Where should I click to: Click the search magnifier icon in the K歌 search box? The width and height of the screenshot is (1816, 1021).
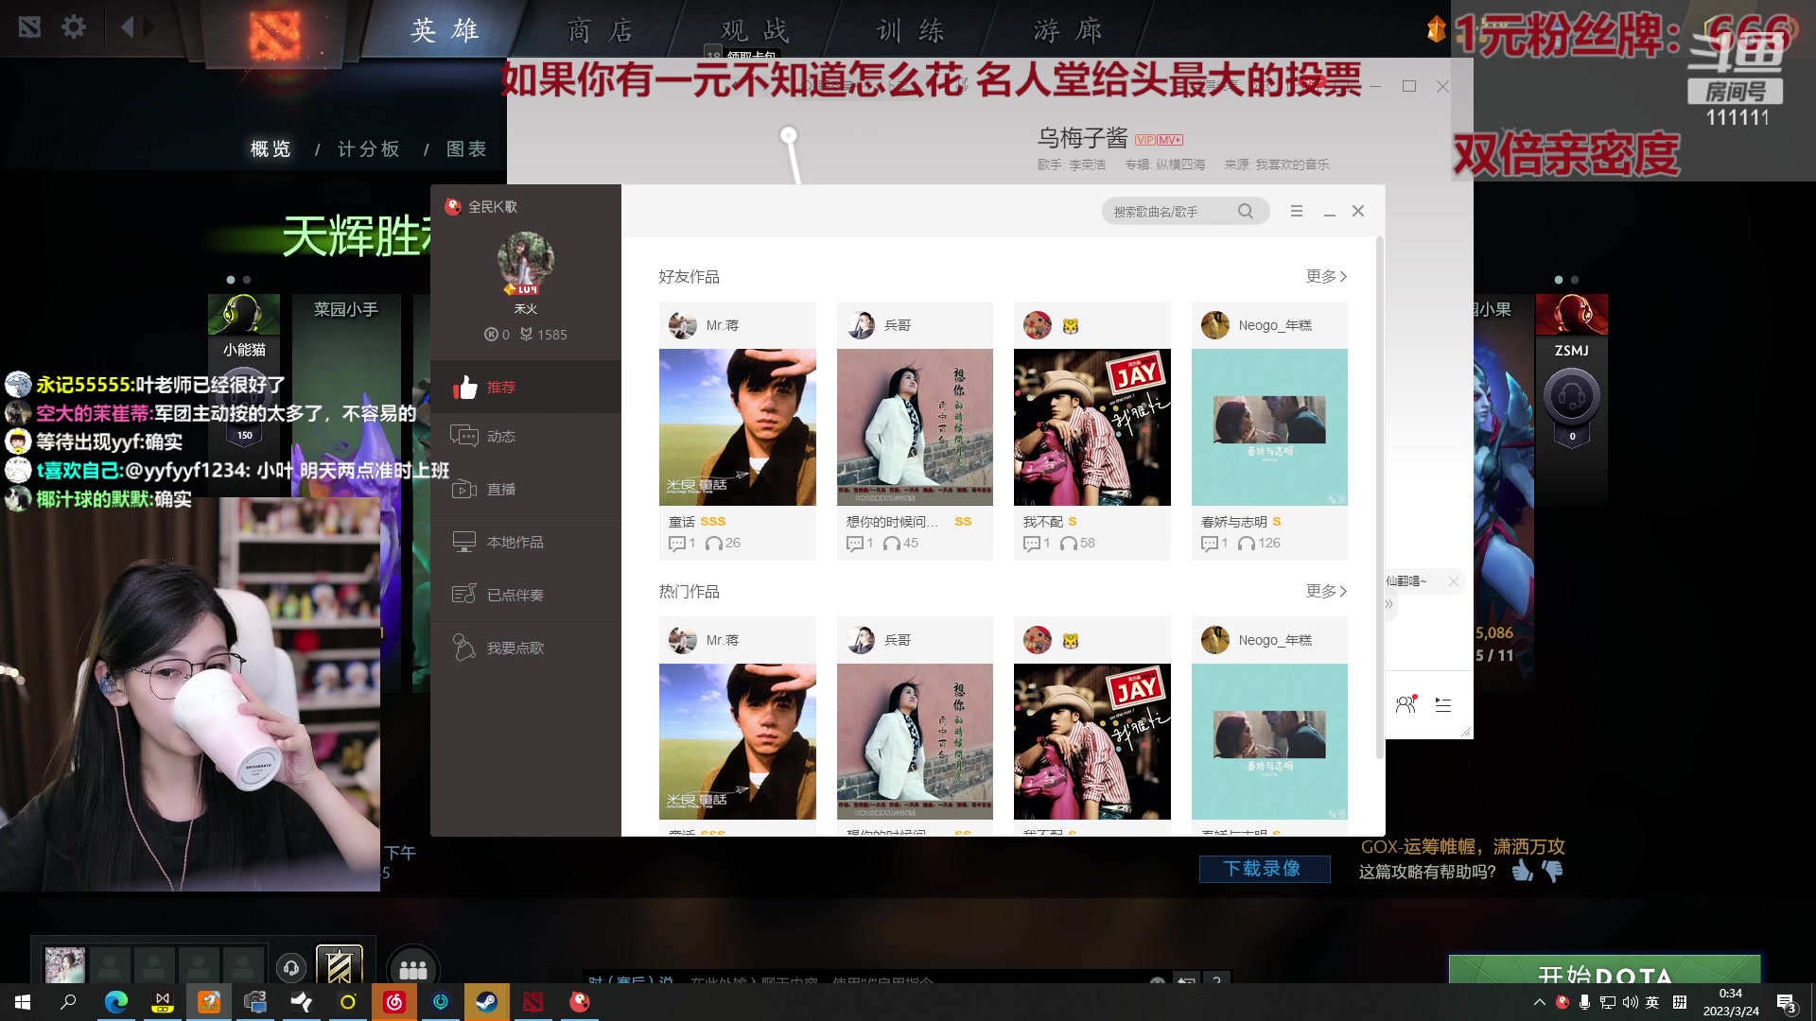1246,212
